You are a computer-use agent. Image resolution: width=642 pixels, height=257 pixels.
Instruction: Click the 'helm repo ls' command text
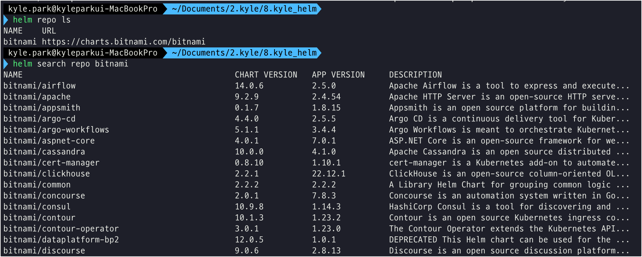42,20
